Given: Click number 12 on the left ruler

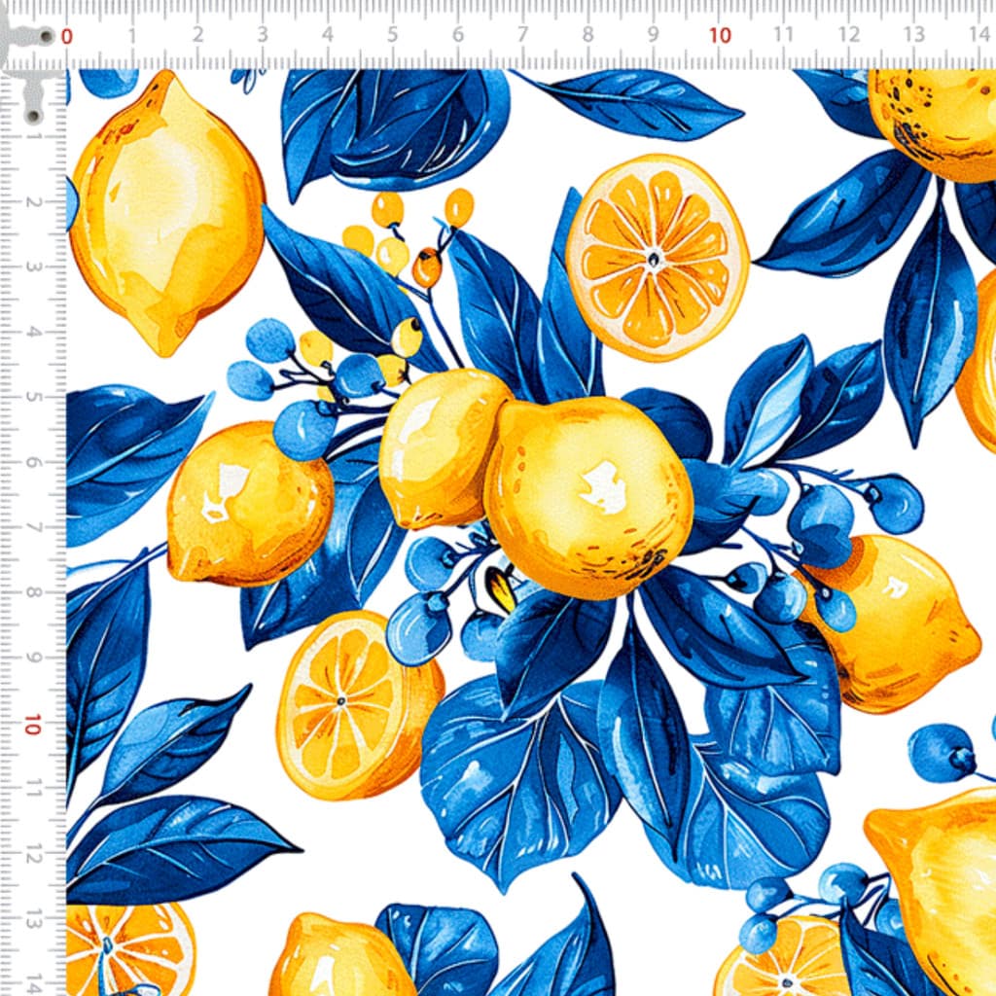Looking at the screenshot, I should [x=33, y=854].
